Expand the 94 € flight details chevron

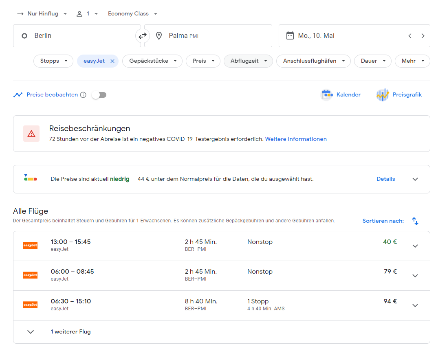click(415, 305)
